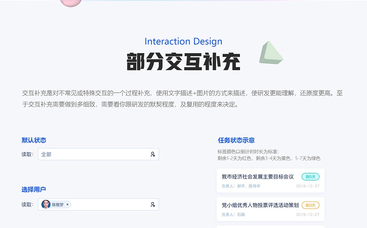This screenshot has width=367, height=228.
Task: Click assignee 石娟
Action: pos(241,215)
